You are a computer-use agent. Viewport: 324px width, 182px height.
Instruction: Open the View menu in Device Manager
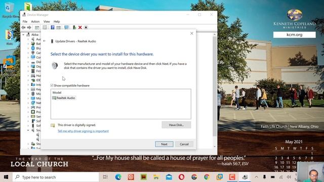click(47, 21)
